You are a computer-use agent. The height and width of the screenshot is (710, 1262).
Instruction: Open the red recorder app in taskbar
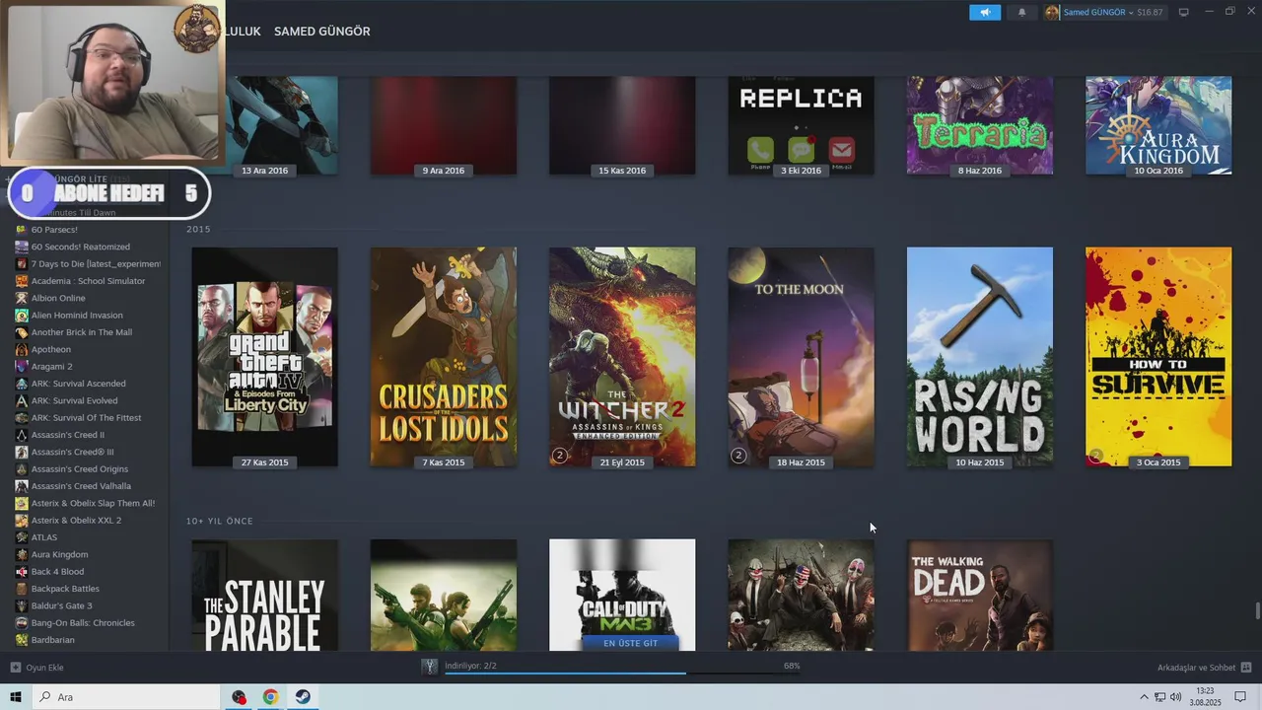[239, 697]
